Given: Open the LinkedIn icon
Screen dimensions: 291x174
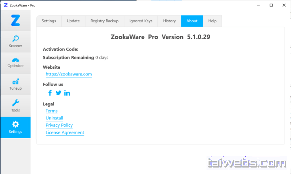Looking at the screenshot, I should coord(67,93).
